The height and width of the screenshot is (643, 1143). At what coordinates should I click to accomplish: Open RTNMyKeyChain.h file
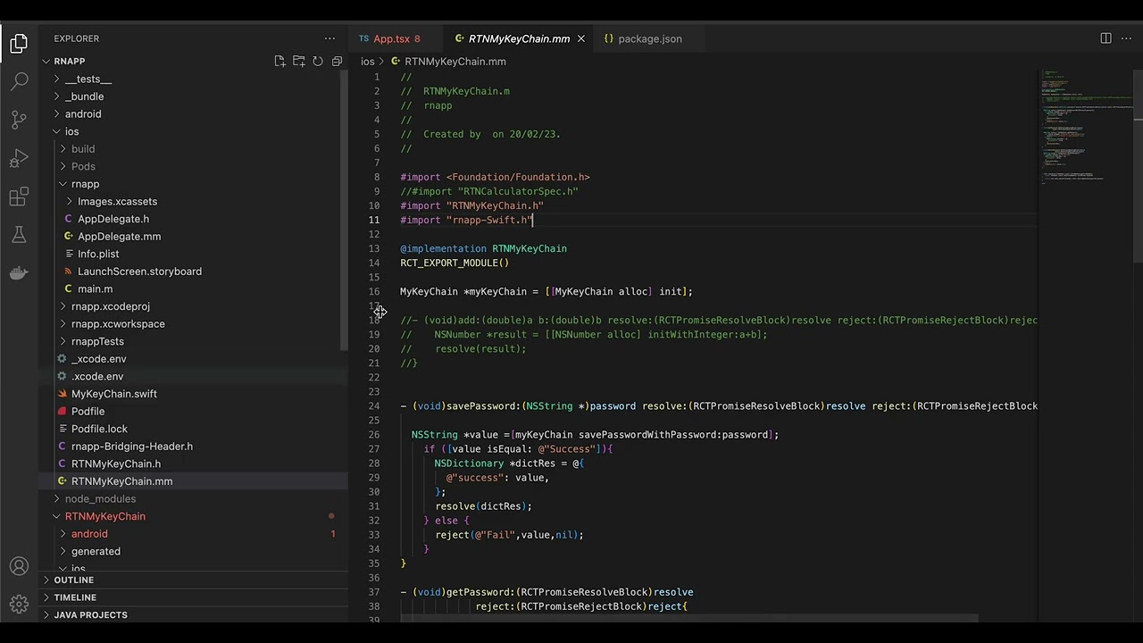click(116, 463)
